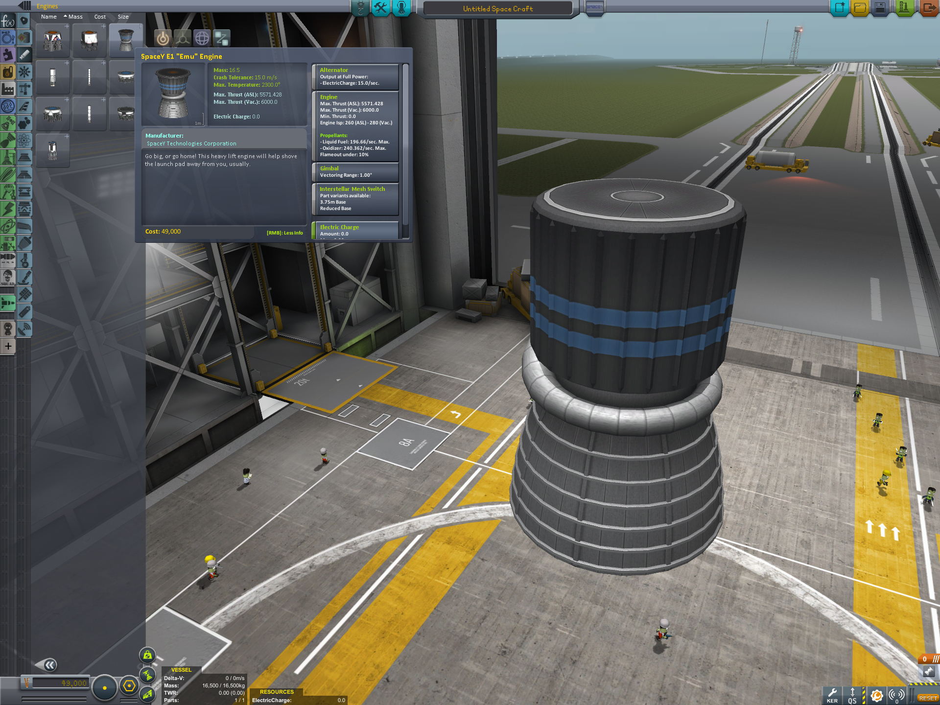The image size is (940, 705).
Task: Click the Interstellar Mesh Switch module block
Action: (x=355, y=198)
